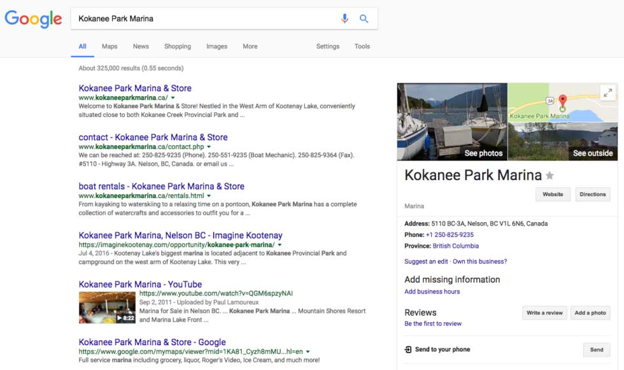
Task: Click the YouTube video play badge 8:22
Action: [x=125, y=318]
